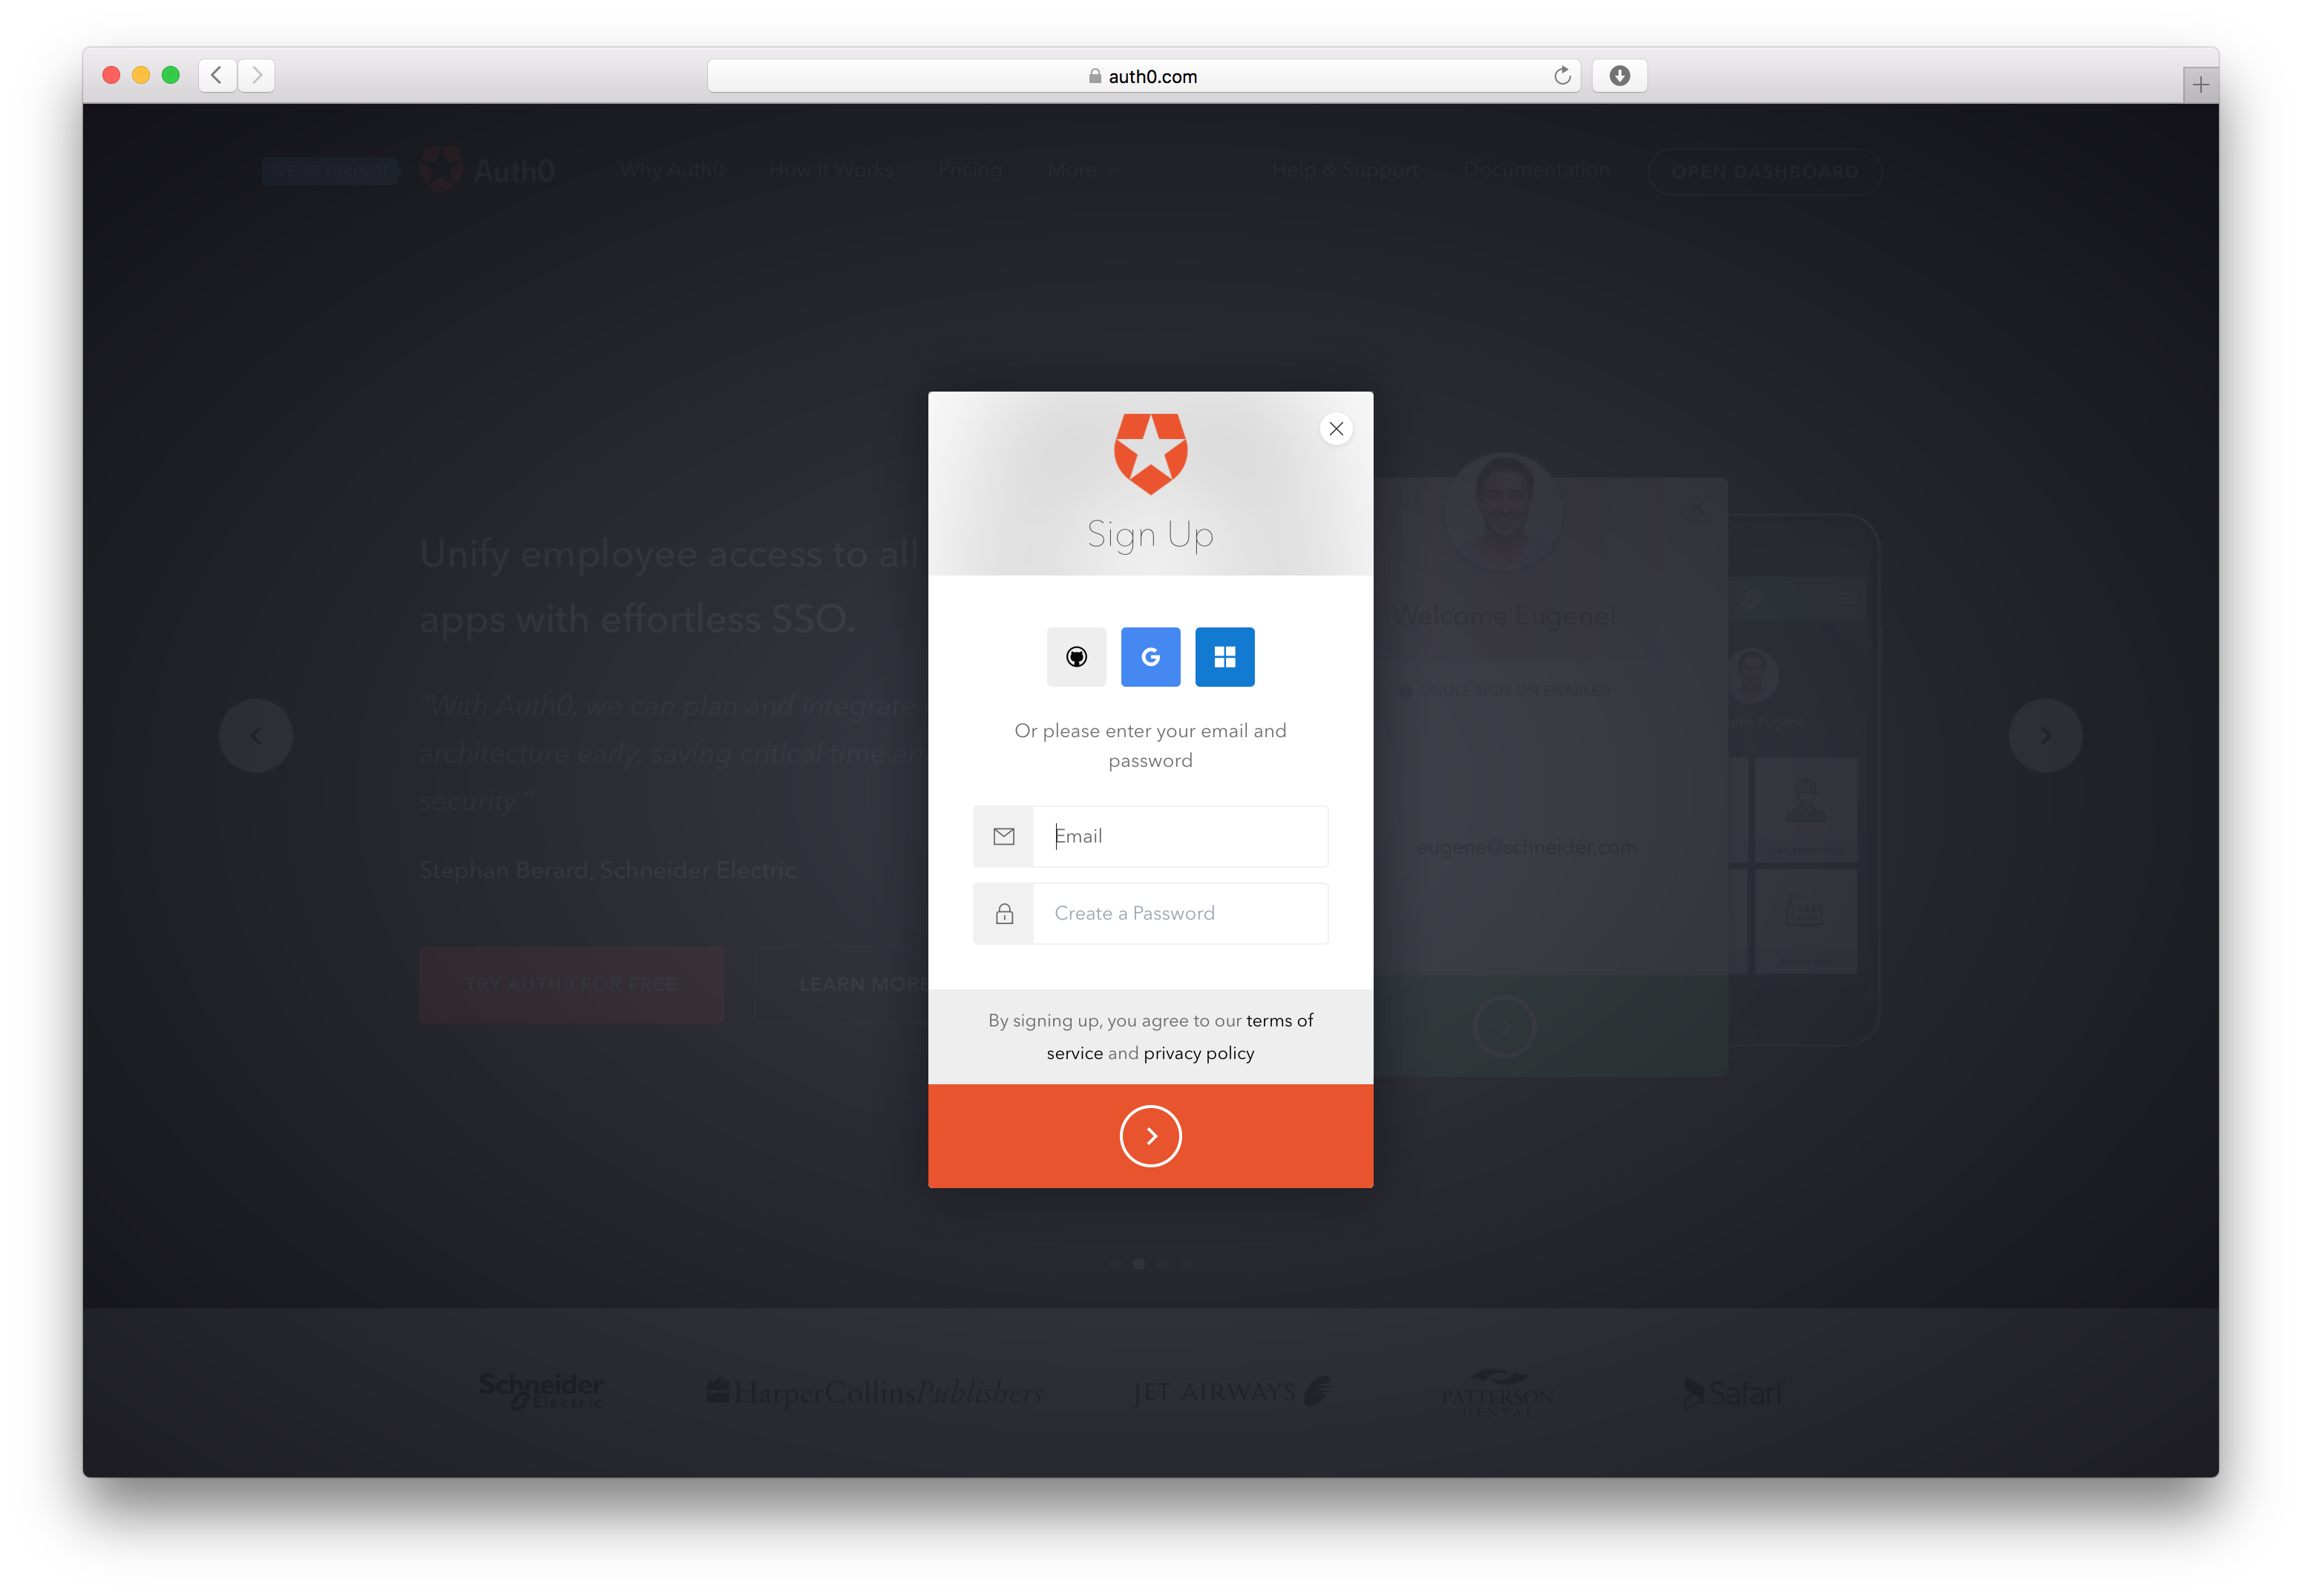
Task: Click the privacy policy link
Action: [1198, 1052]
